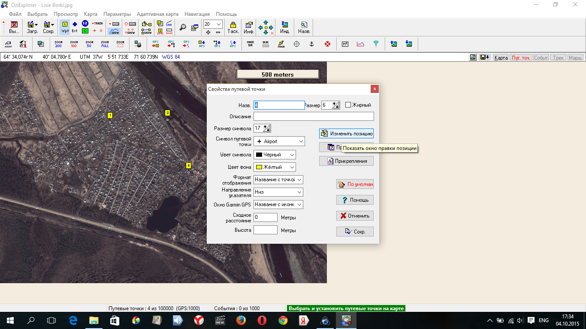Screen dimensions: 586x329
Task: Click the Изменить позицию button
Action: 346,134
